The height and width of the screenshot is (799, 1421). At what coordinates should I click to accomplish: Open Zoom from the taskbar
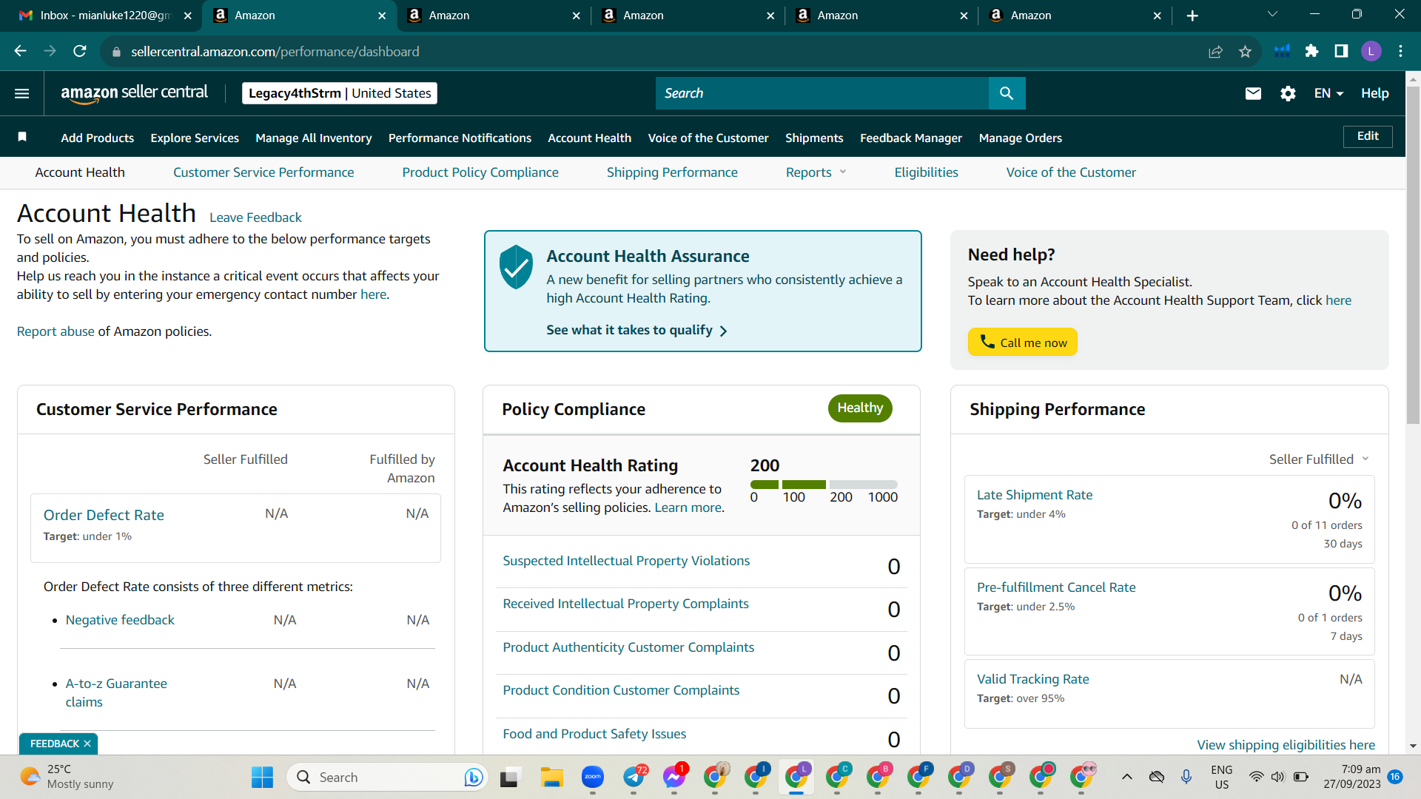593,777
